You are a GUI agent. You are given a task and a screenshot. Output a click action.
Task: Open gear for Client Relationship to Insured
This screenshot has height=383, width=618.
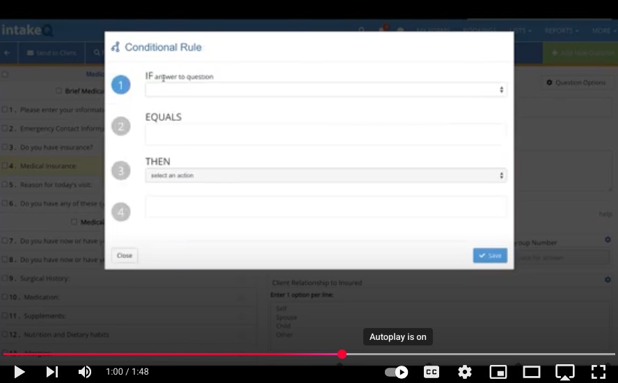click(608, 279)
